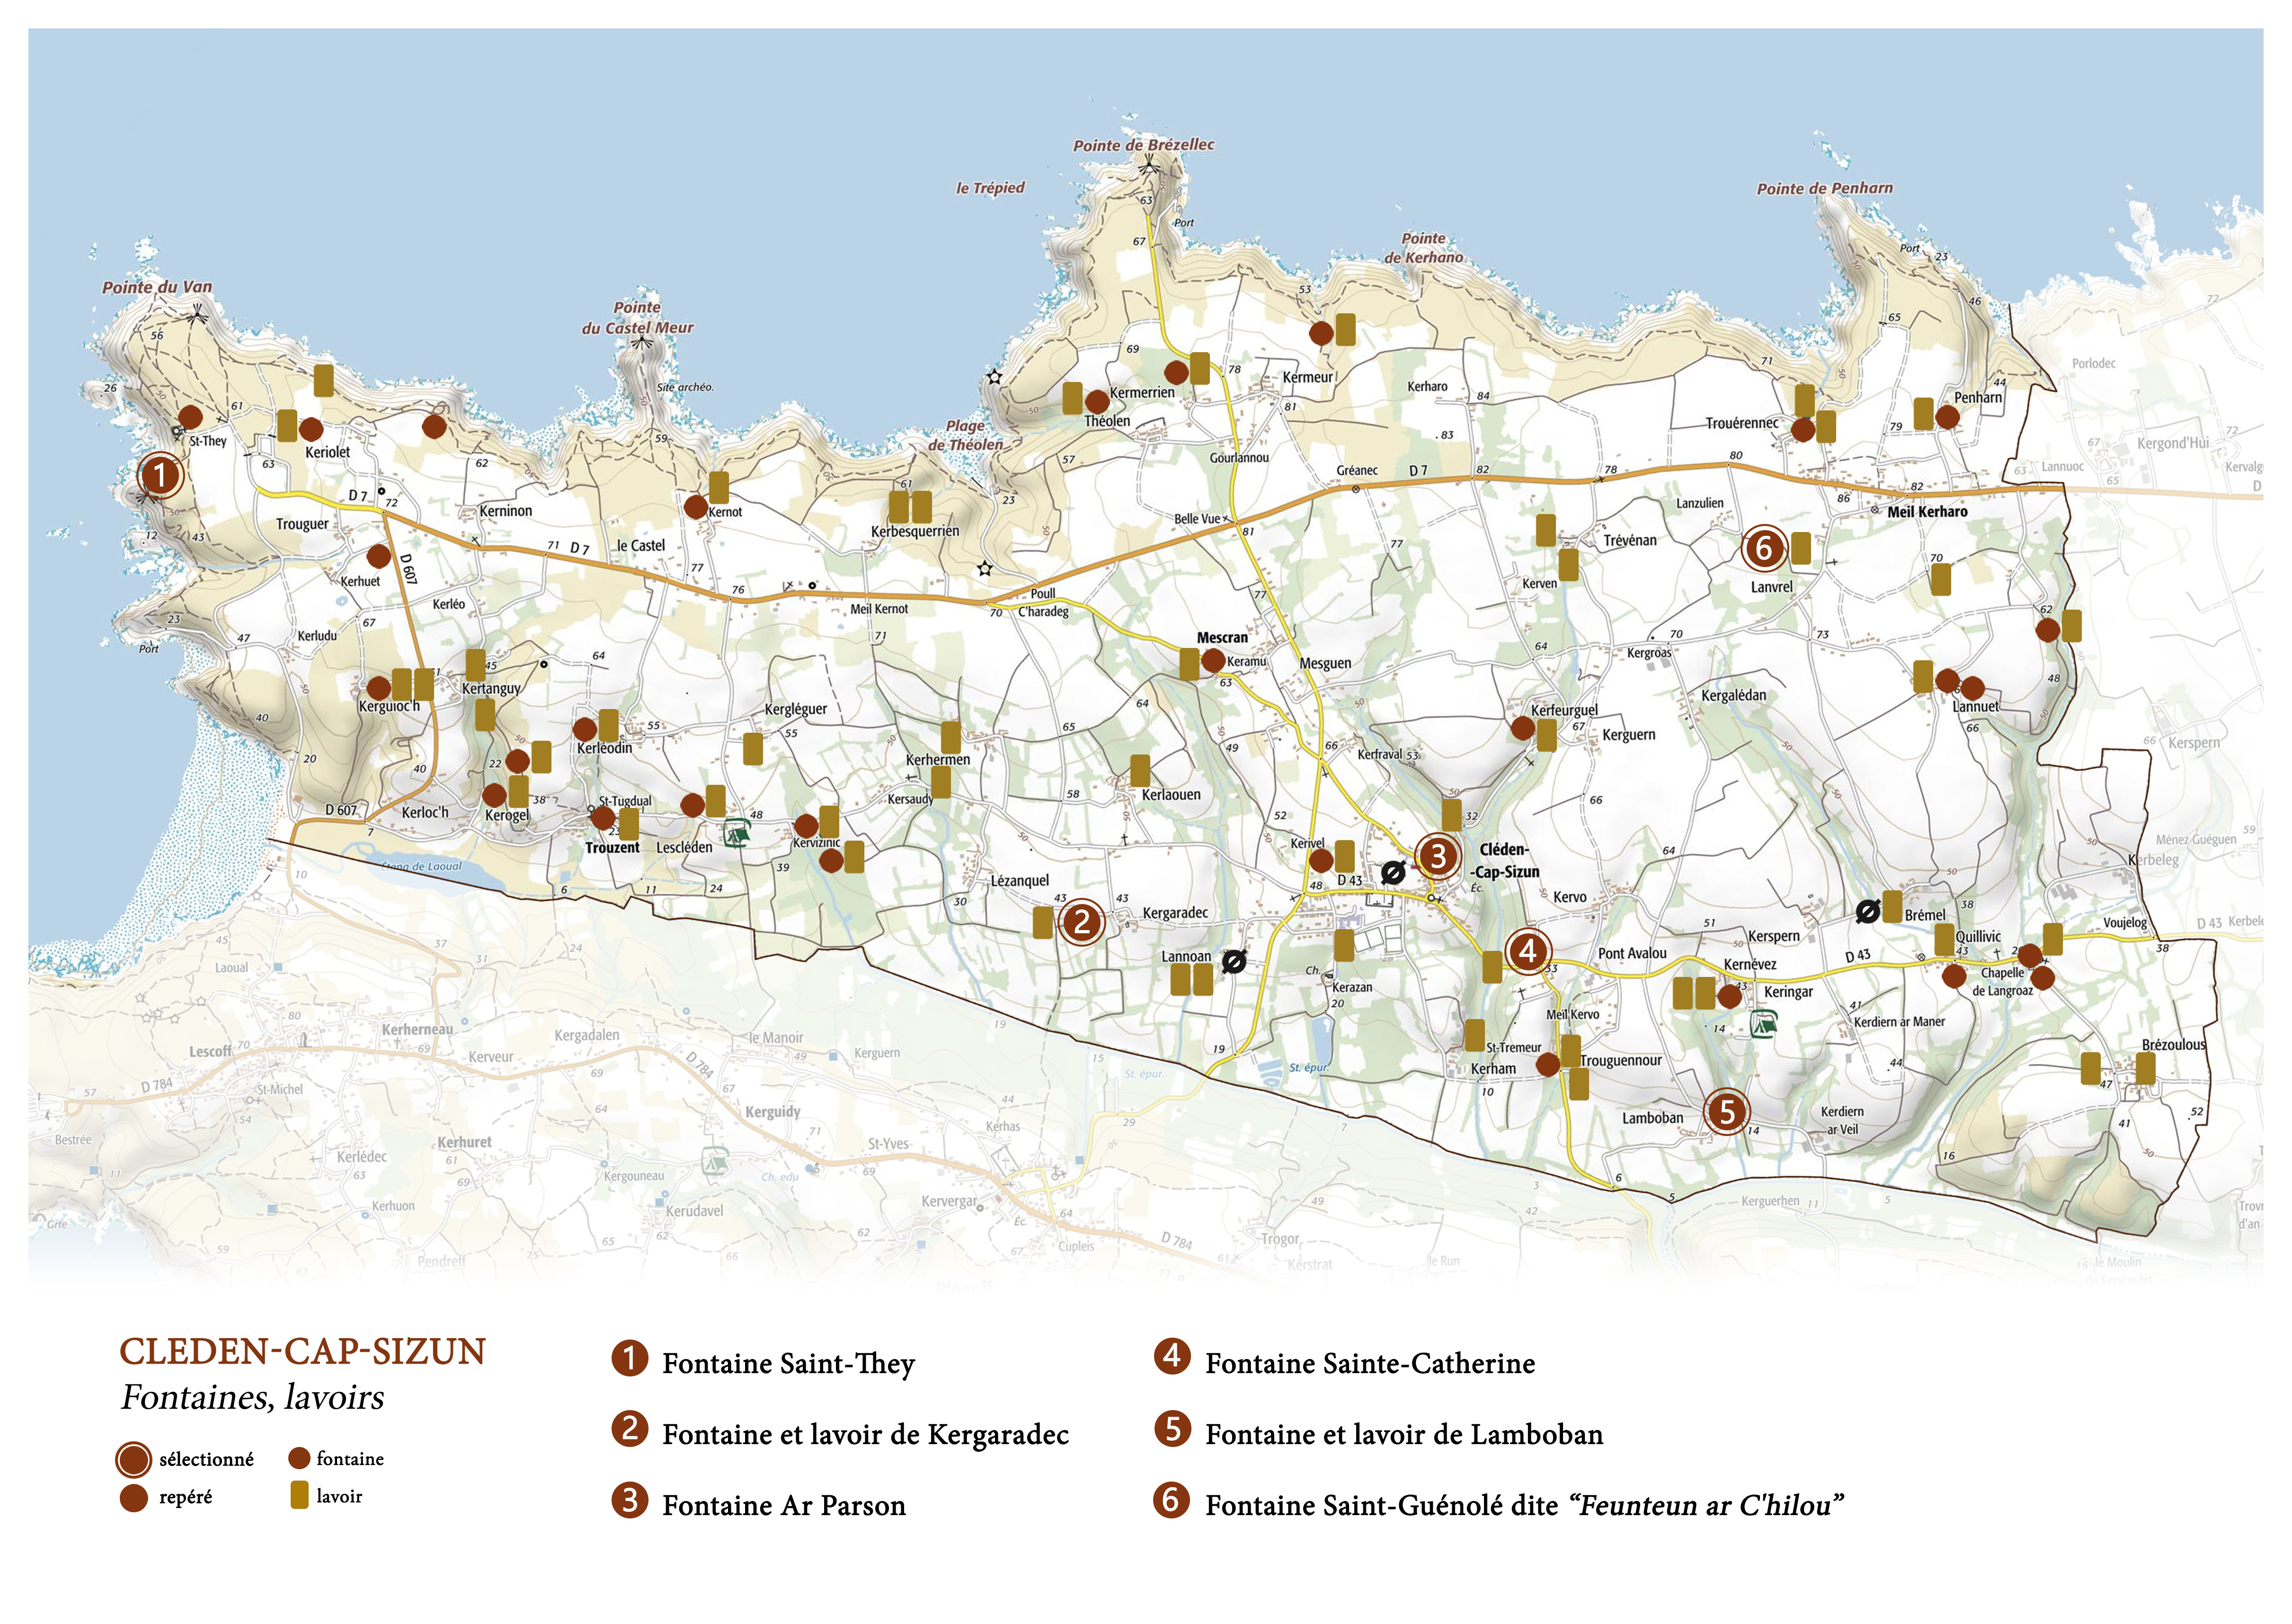Click map marker 5 near Lamboban

pyautogui.click(x=1726, y=1112)
